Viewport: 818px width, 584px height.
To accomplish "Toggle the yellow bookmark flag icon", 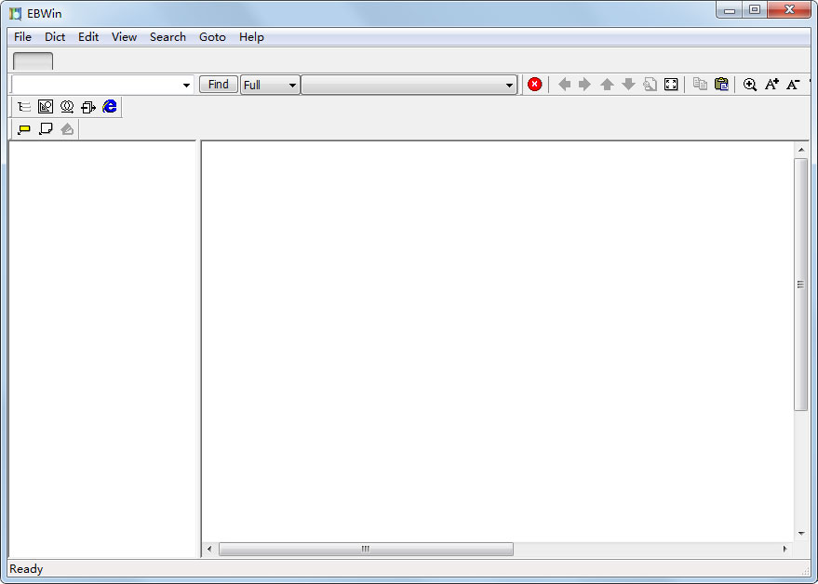I will click(x=23, y=128).
